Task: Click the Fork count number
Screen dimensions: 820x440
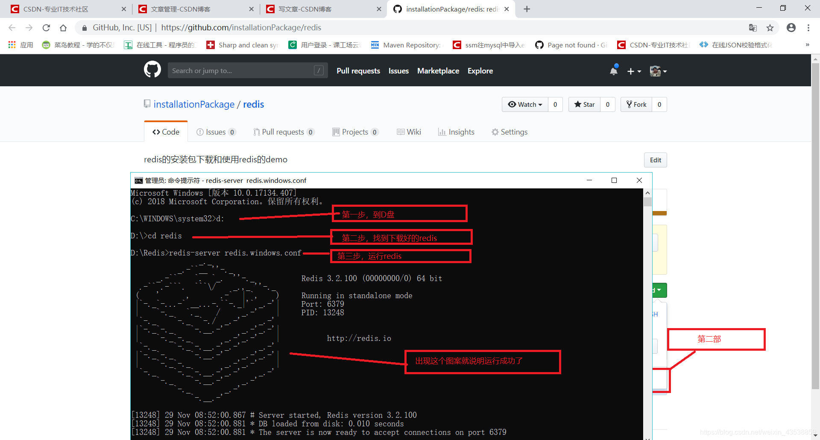Action: [659, 104]
